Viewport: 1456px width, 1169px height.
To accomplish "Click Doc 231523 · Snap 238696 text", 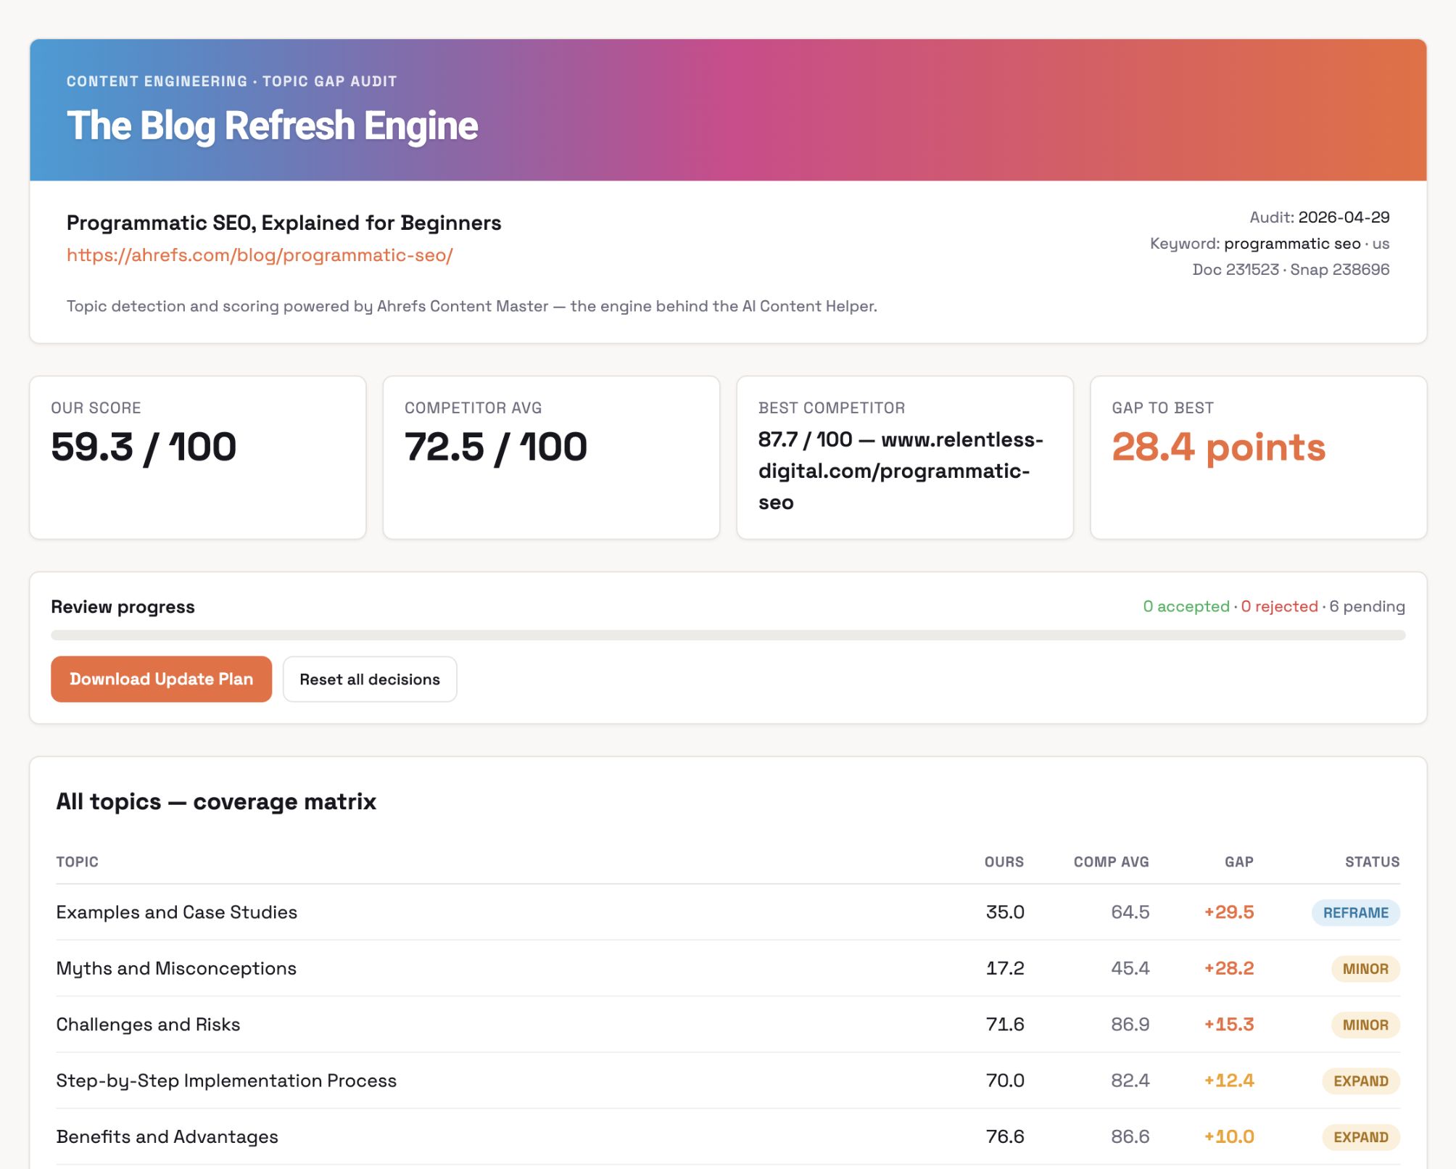I will click(1291, 270).
